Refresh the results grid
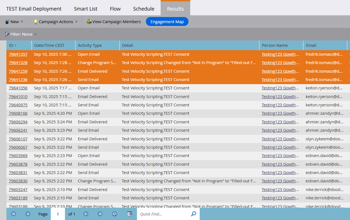This screenshot has height=220, width=350. tap(115, 214)
